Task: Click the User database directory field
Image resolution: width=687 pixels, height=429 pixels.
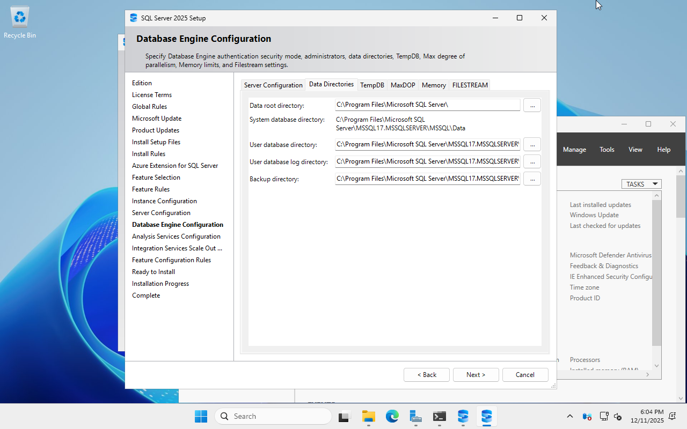Action: [427, 144]
